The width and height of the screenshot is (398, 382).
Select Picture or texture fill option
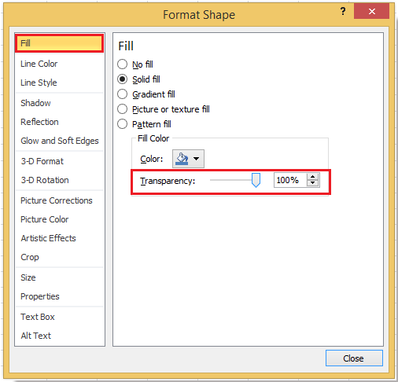tap(122, 109)
